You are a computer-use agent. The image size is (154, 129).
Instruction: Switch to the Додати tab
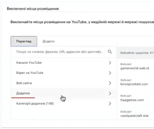[48, 41]
